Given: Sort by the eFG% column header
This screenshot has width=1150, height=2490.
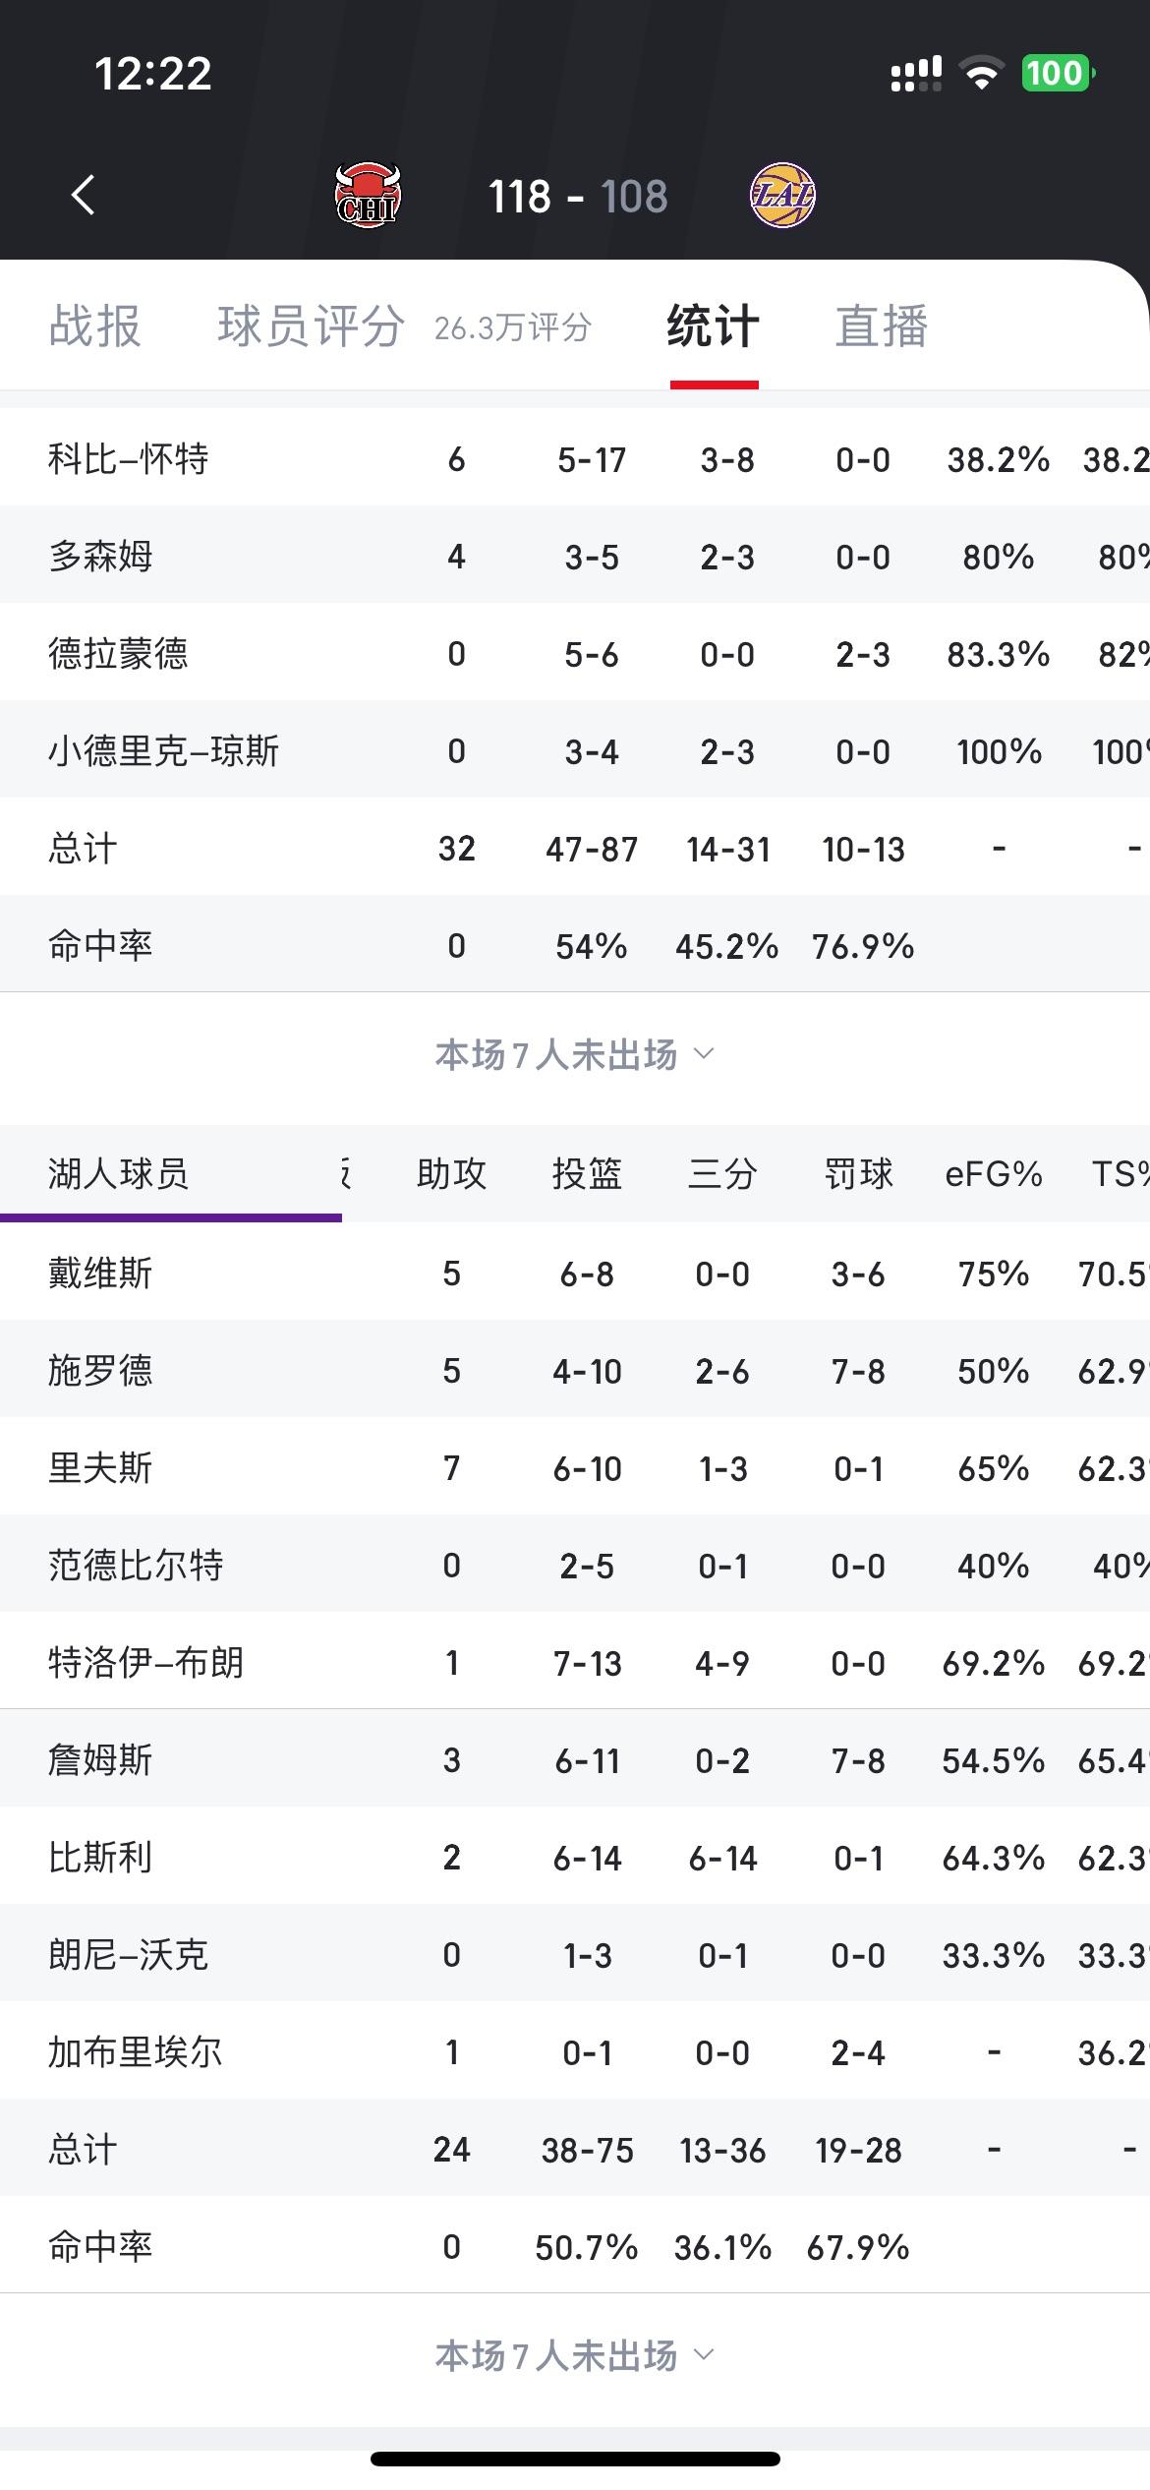Looking at the screenshot, I should point(994,1174).
